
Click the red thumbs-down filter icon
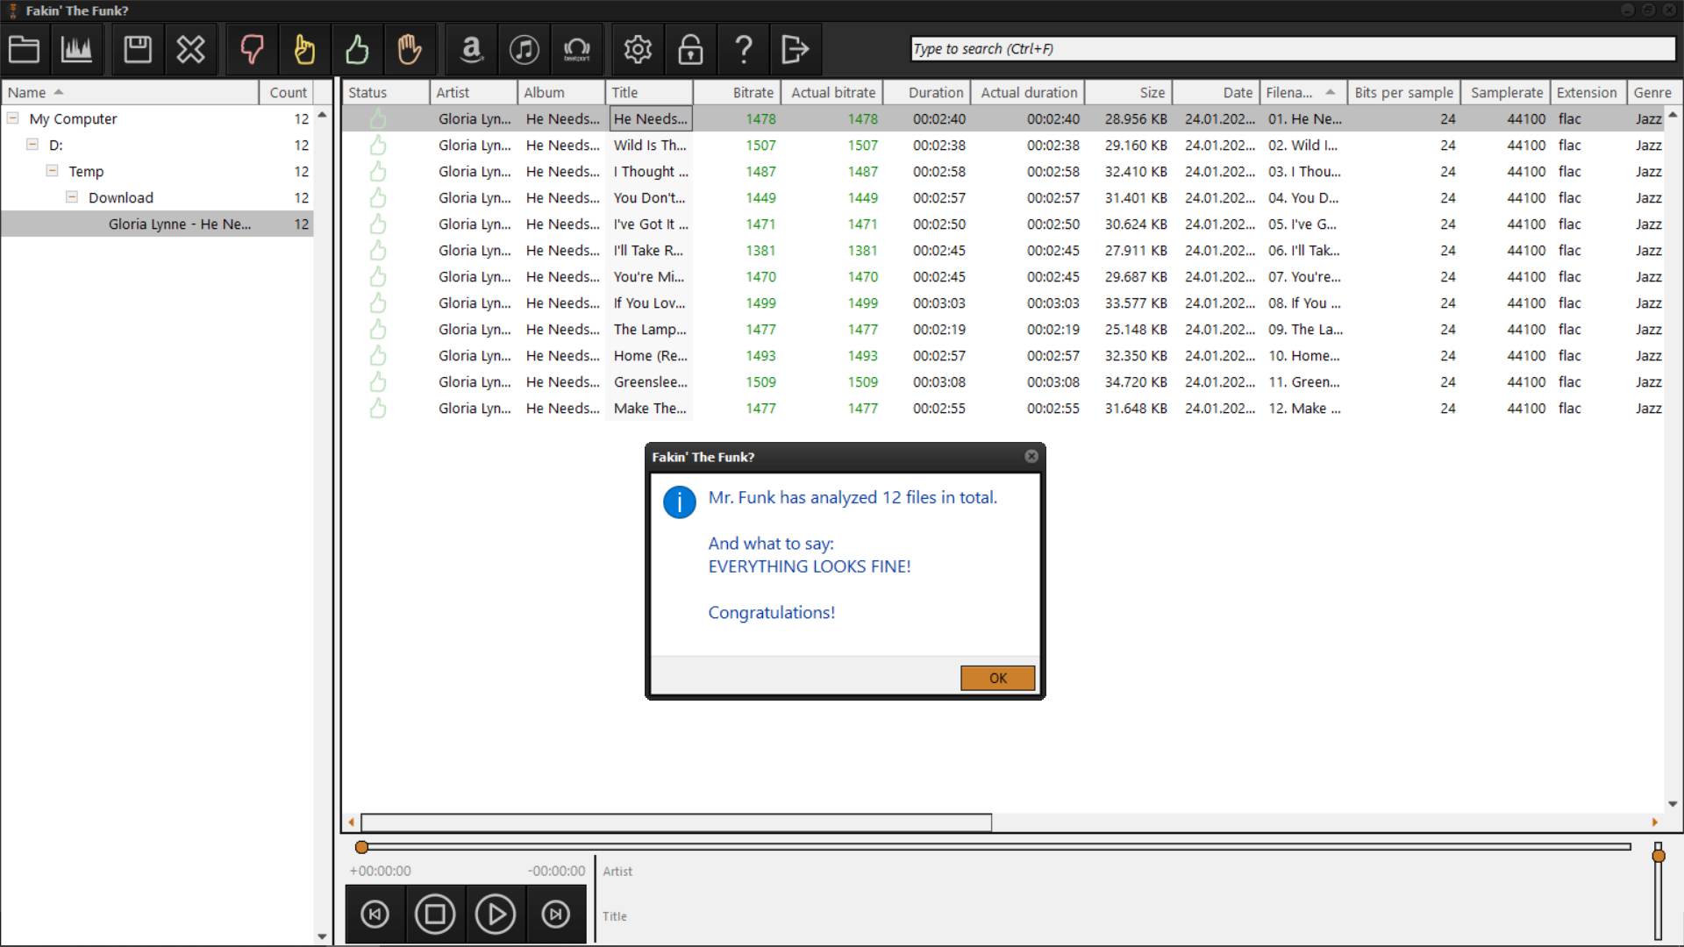tap(252, 49)
